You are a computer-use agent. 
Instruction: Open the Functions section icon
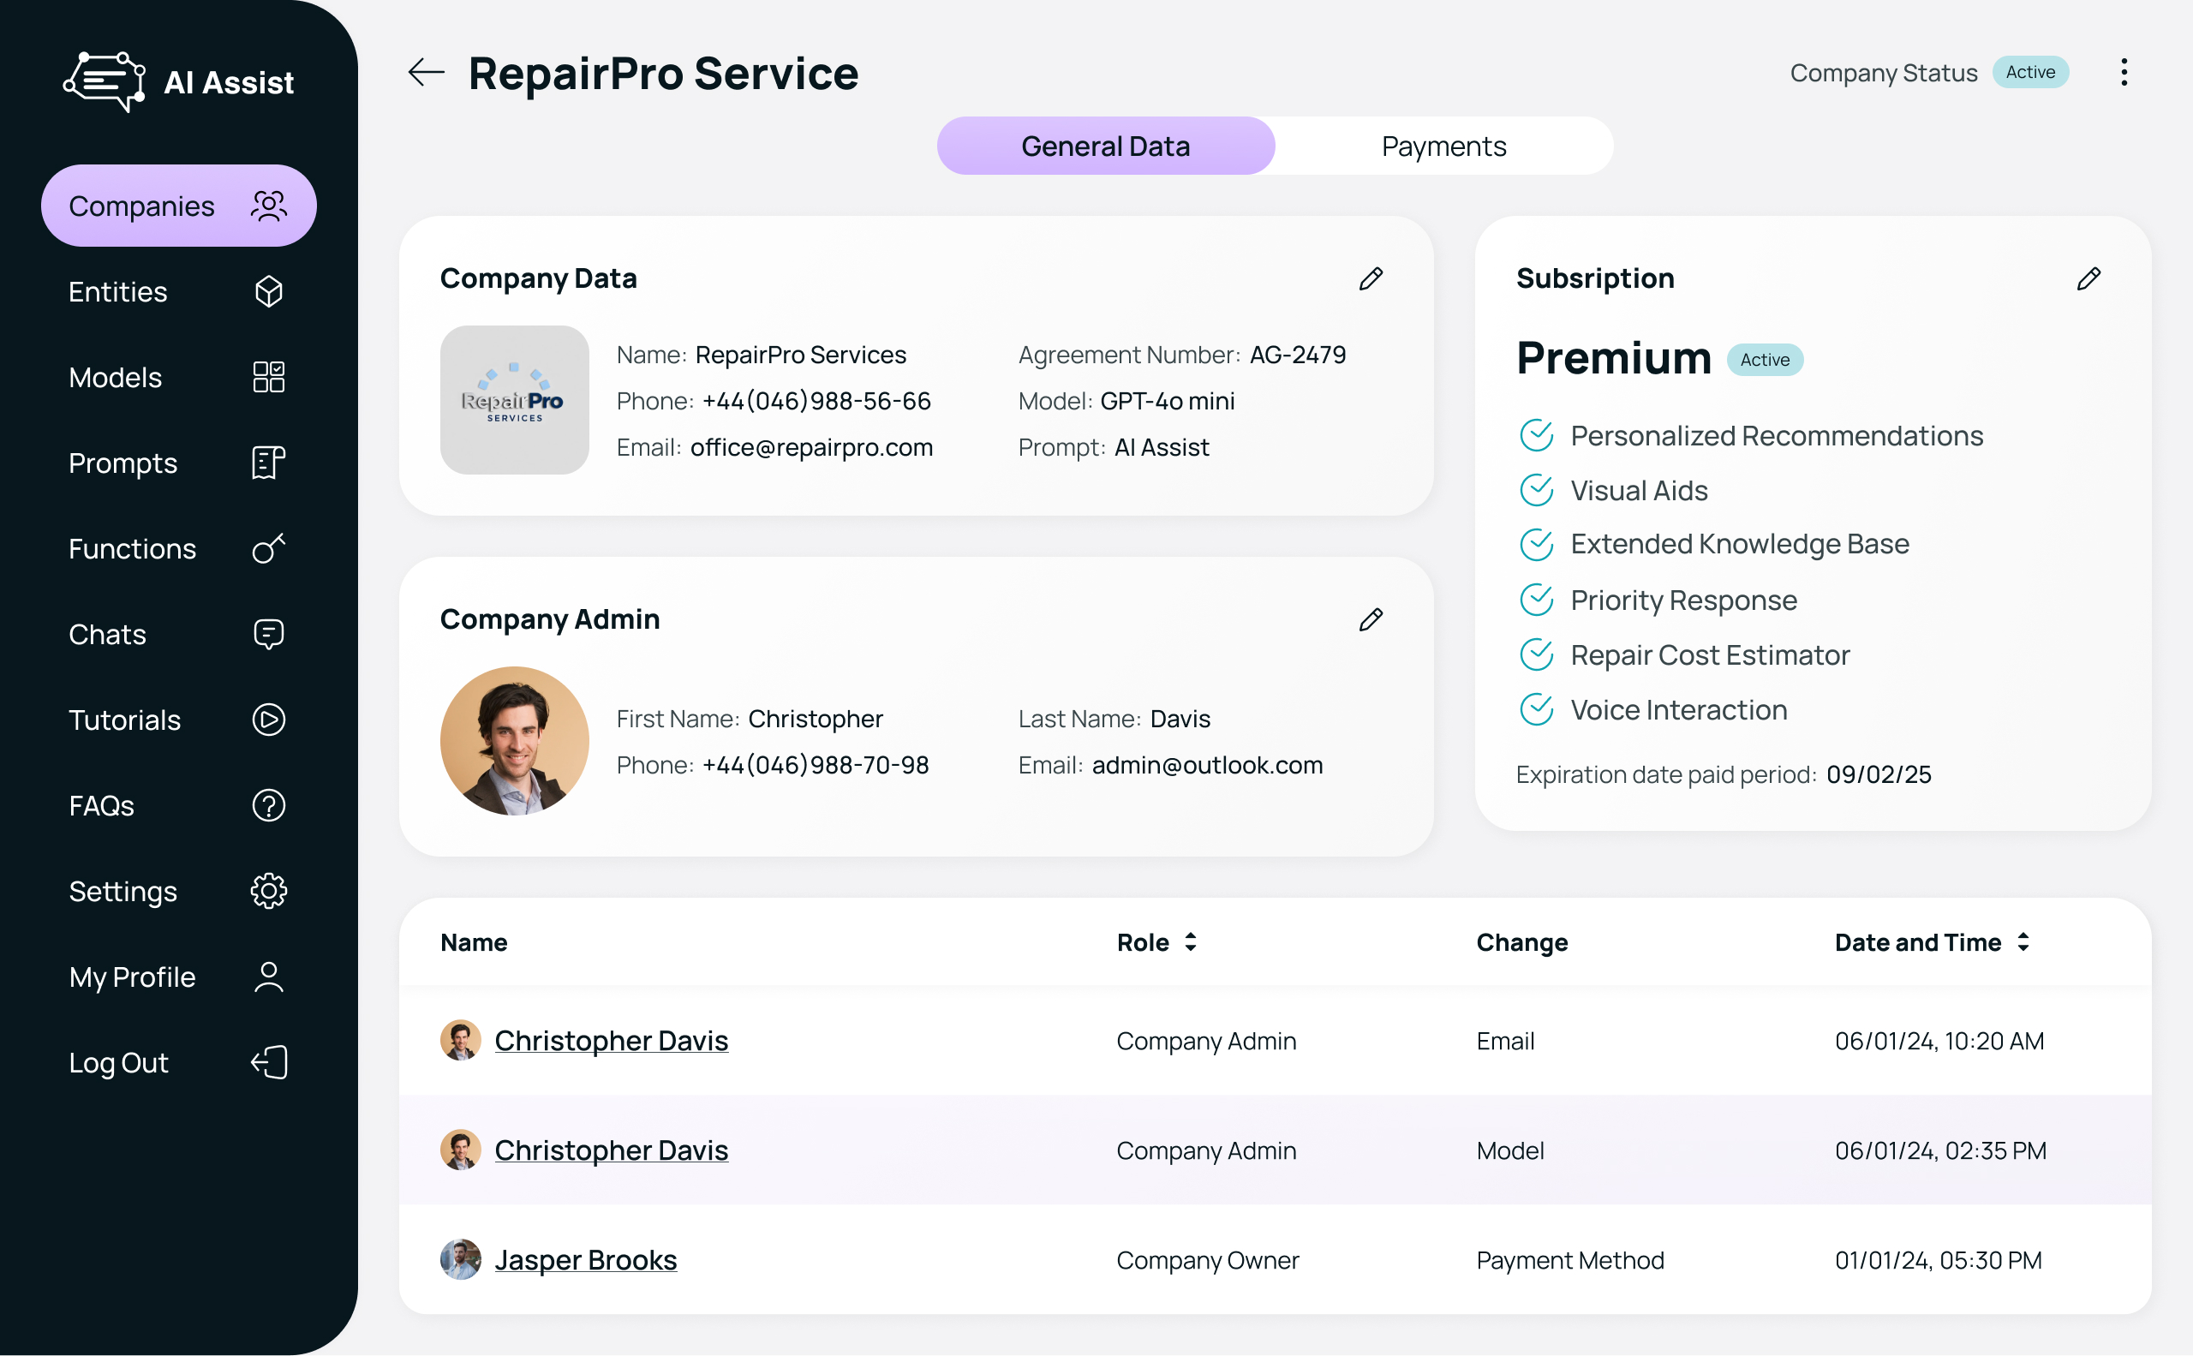tap(268, 548)
